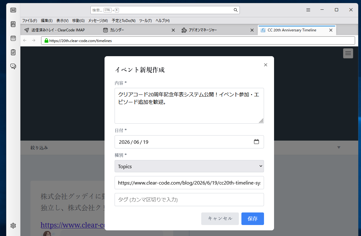Viewport: 361px width, 236px height.
Task: Click the green padlock security icon
Action: coord(46,40)
